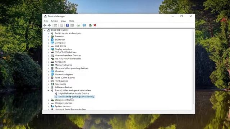
Task: Select 'Mice and other pointing devices' label
Action: tap(72, 68)
